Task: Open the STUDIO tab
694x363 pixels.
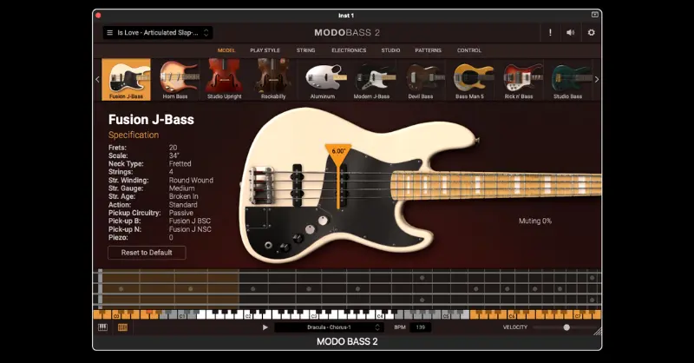Action: coord(390,50)
